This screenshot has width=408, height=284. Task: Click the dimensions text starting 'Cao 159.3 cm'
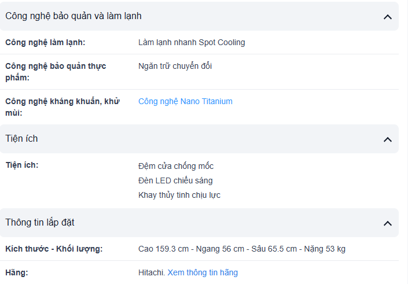click(x=242, y=249)
